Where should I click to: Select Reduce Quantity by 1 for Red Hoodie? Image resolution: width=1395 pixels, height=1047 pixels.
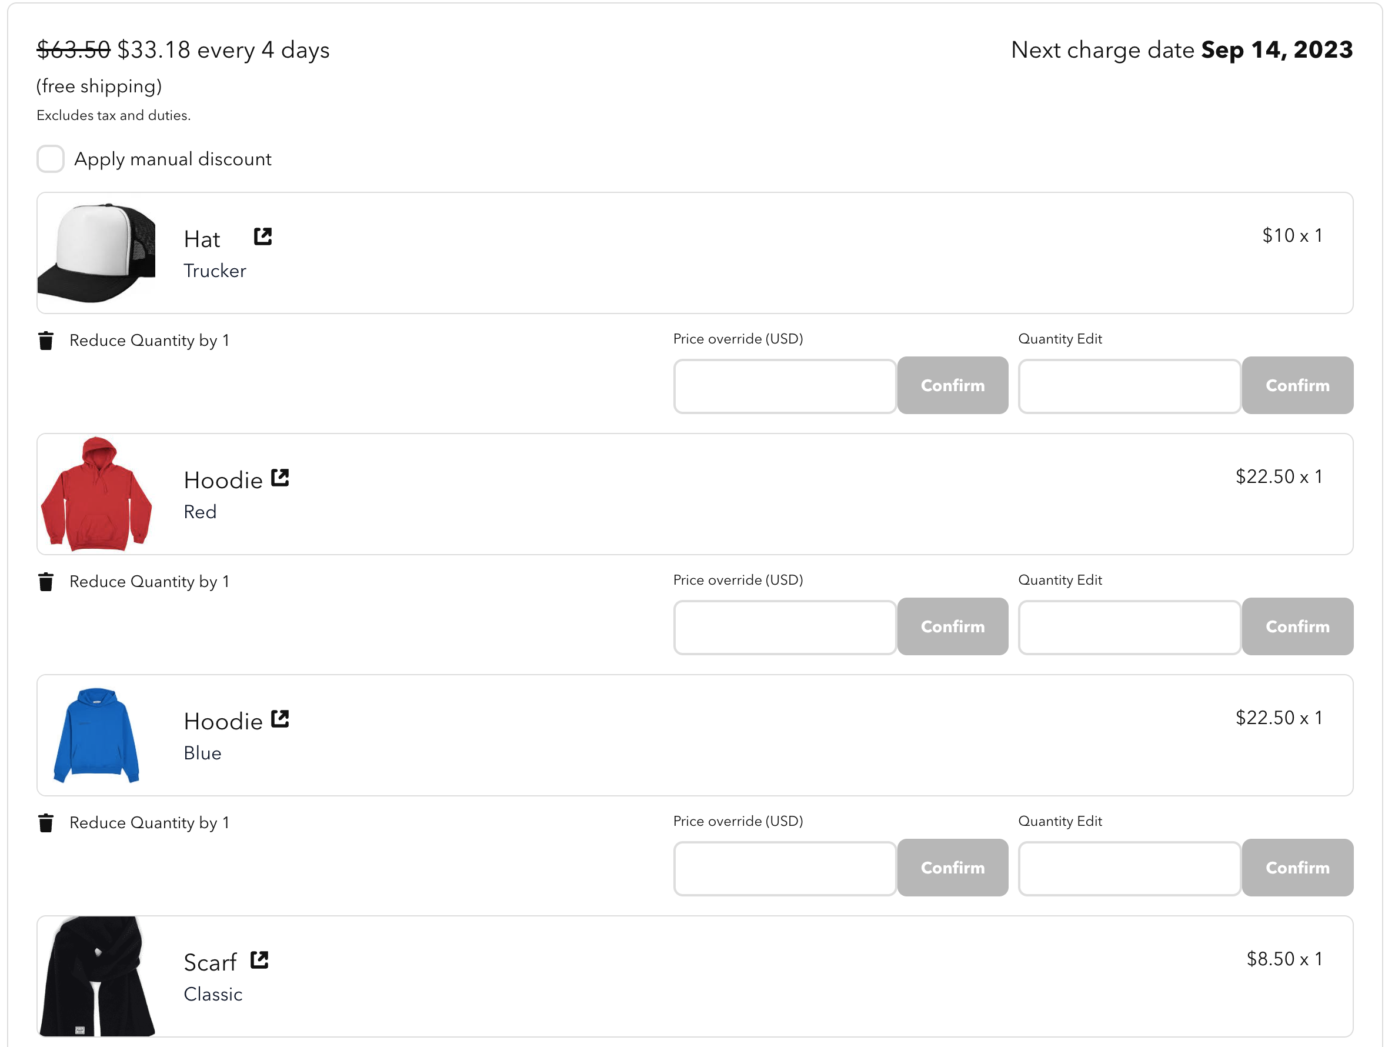tap(149, 582)
